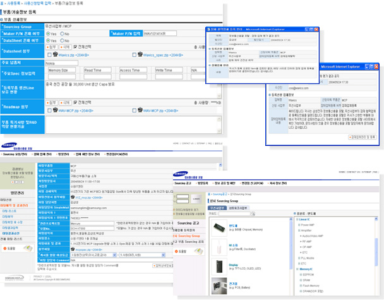
Task: Open the XYZ_mcp.zip attachment link
Action: (89, 198)
